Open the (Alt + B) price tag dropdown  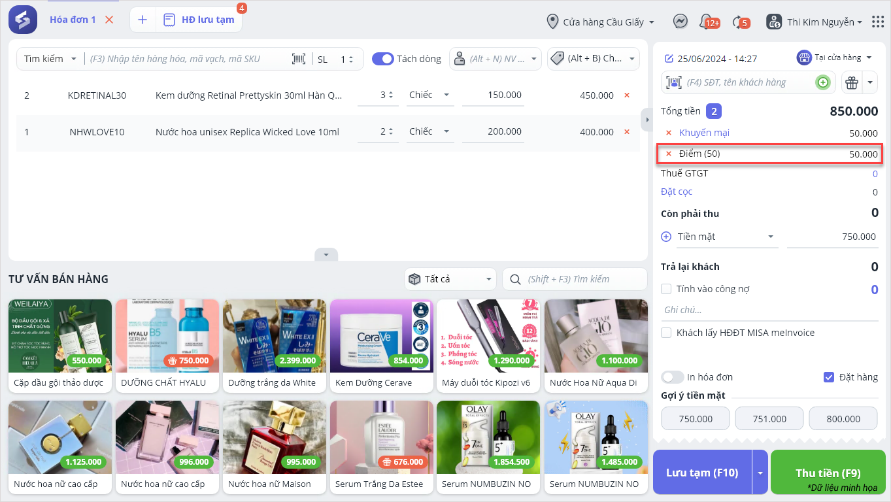pyautogui.click(x=593, y=59)
